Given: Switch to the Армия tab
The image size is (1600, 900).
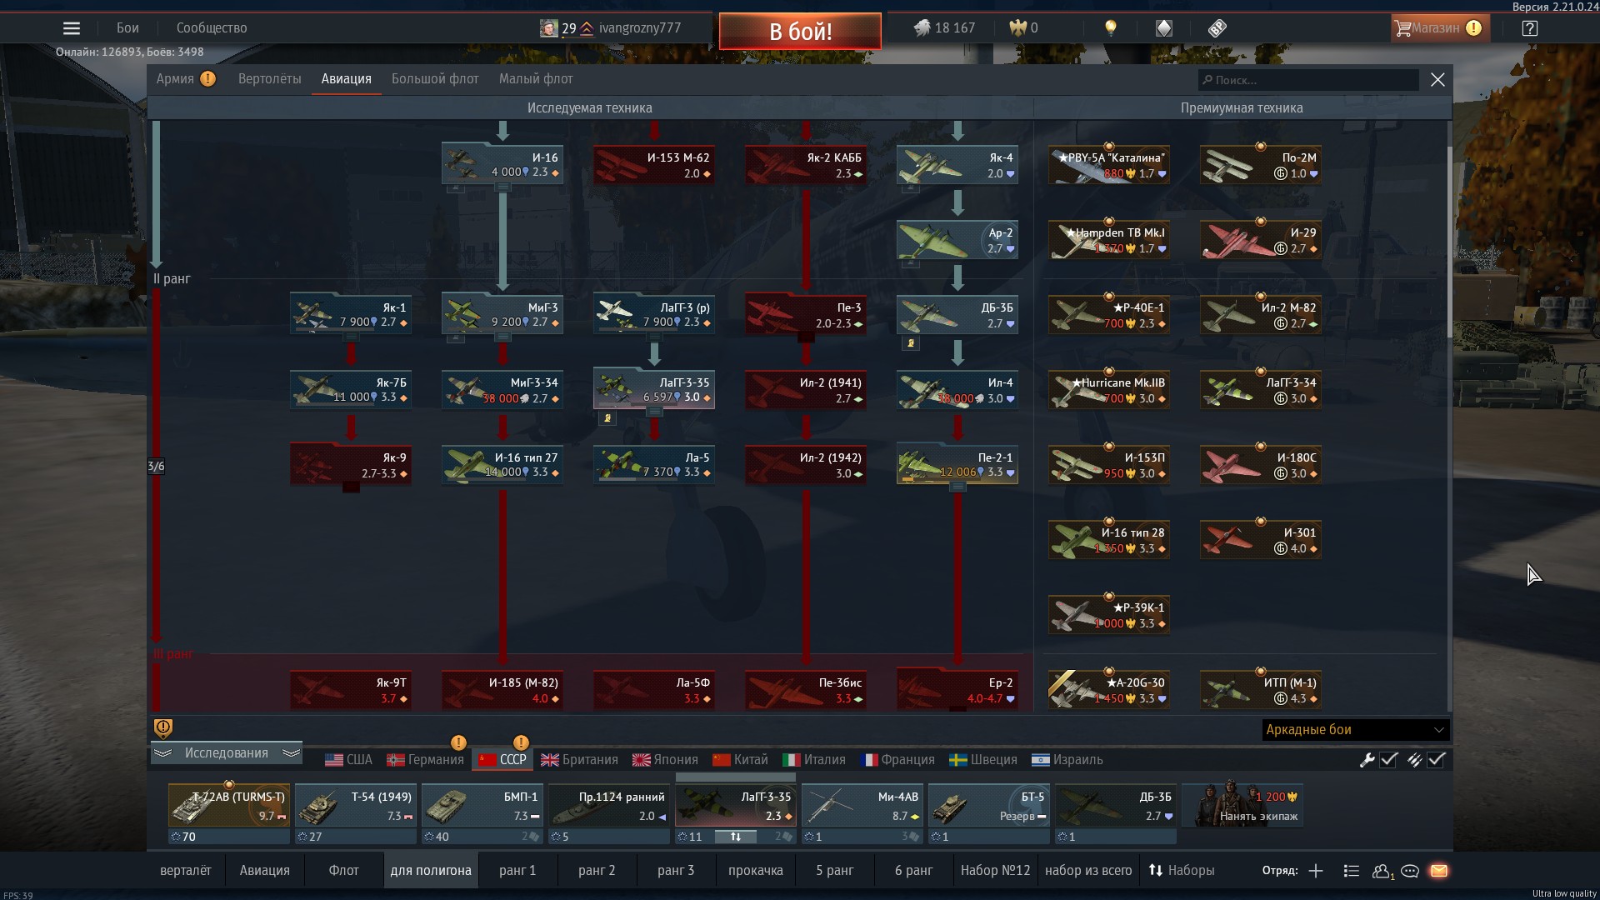Looking at the screenshot, I should click(x=175, y=79).
